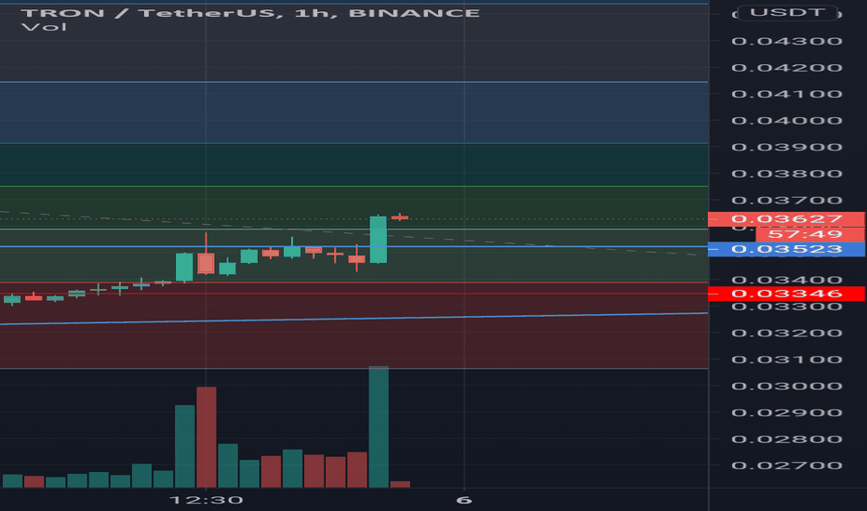The image size is (867, 511).
Task: Click the 0.04300 price scale value
Action: coord(787,42)
